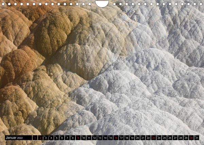Select date cell 2 in calendar strip

pyautogui.click(x=40, y=138)
